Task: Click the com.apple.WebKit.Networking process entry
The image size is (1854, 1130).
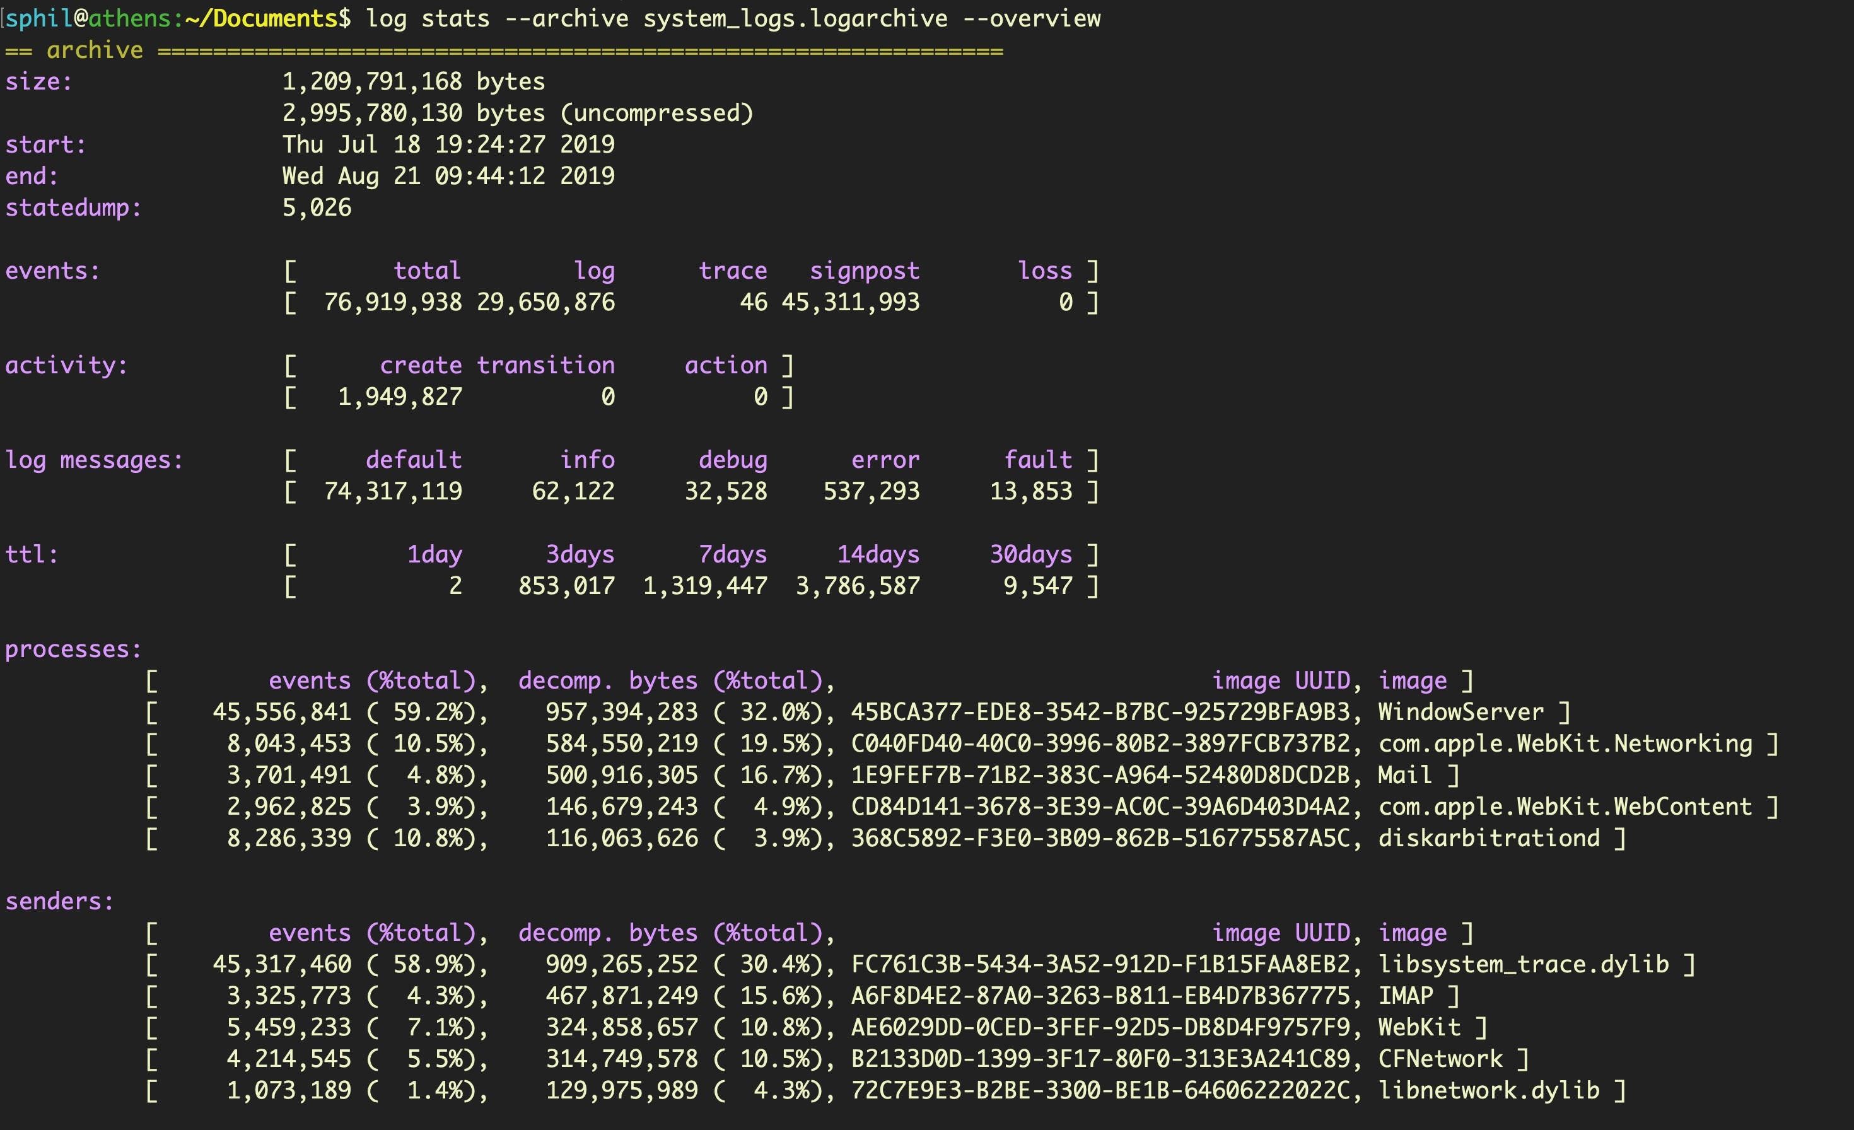Action: (x=1565, y=743)
